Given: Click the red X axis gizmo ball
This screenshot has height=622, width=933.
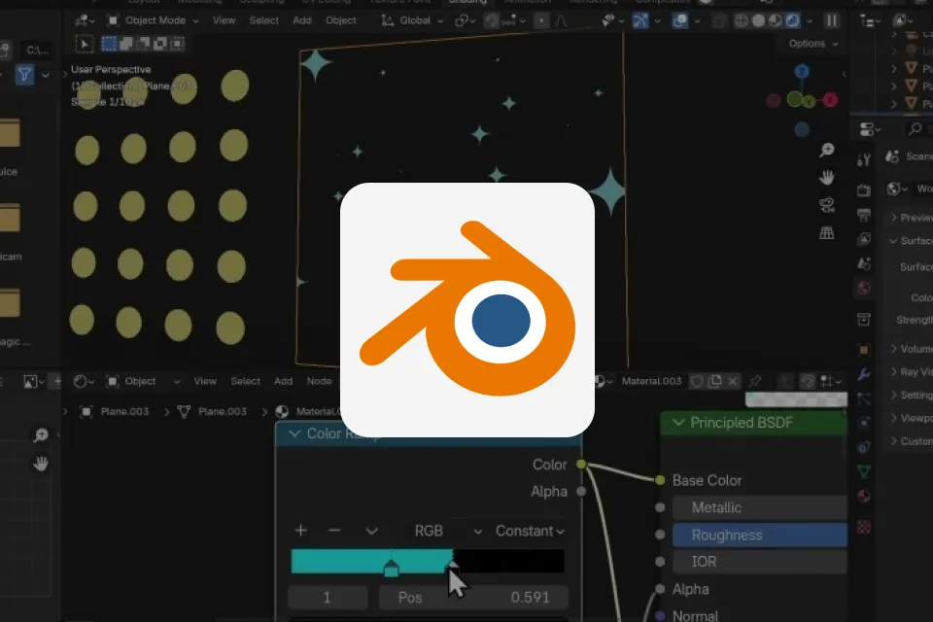Looking at the screenshot, I should pyautogui.click(x=830, y=100).
